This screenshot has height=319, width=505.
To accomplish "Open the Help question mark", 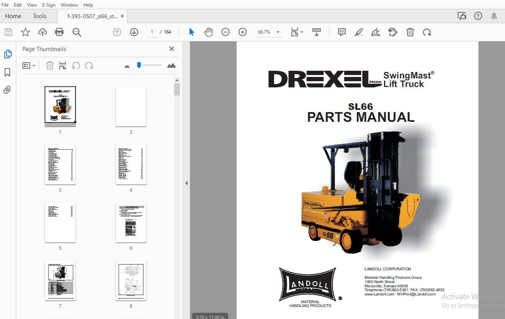I will tap(478, 16).
